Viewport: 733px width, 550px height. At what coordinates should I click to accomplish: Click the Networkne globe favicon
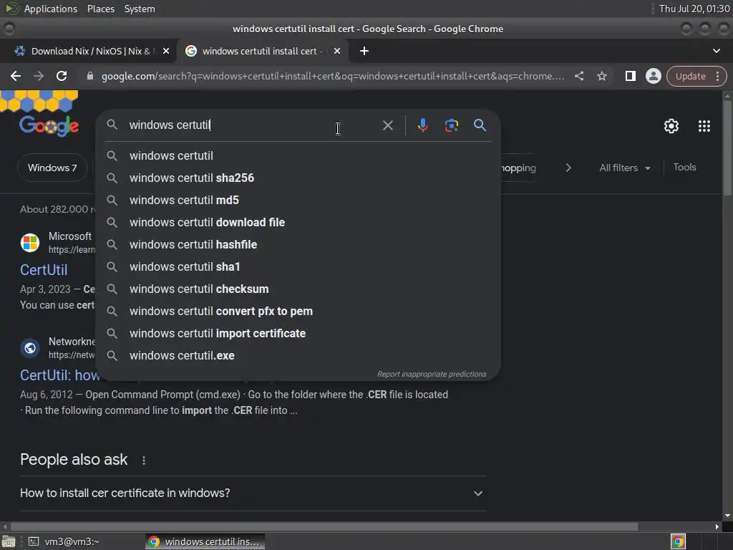tap(30, 348)
